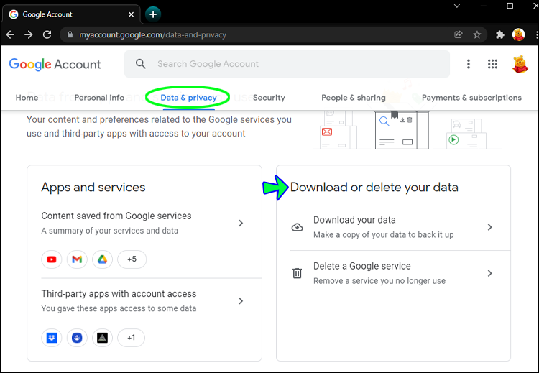Viewport: 539px width, 373px height.
Task: Expand Third-party apps with account access
Action: 241,300
